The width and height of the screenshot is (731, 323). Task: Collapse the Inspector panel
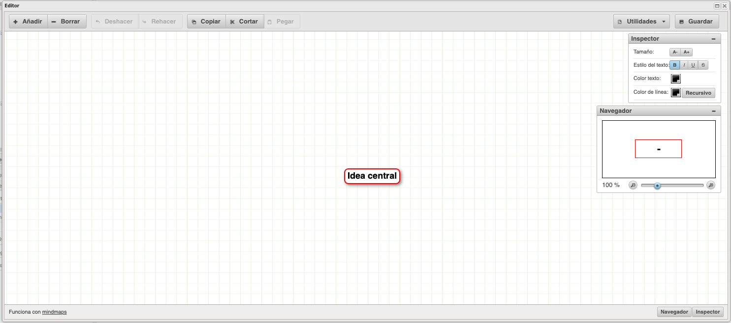[713, 38]
